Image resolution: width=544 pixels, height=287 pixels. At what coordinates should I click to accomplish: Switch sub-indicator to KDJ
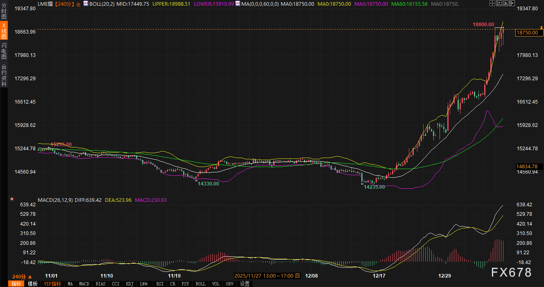click(x=130, y=284)
